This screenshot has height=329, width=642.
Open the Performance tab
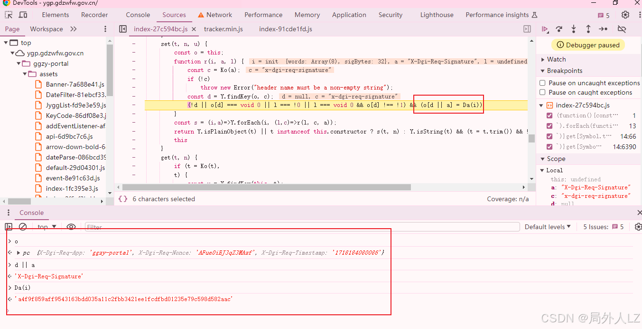263,15
